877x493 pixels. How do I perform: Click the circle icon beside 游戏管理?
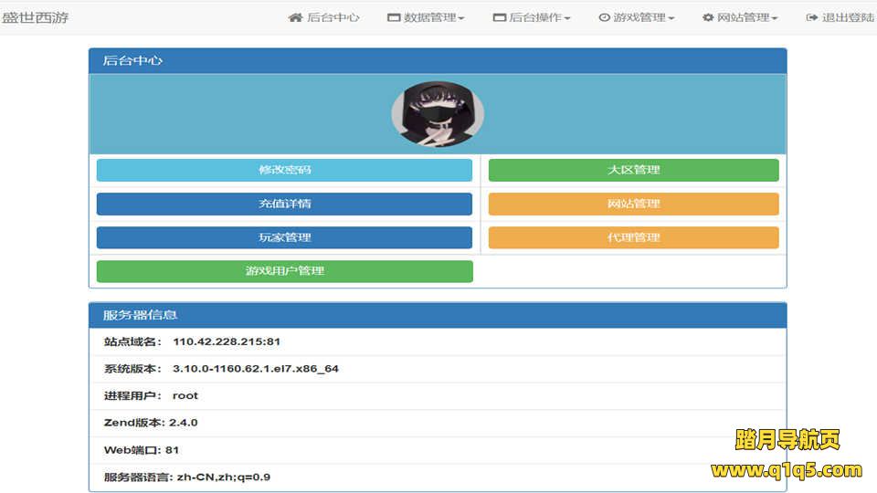tap(604, 17)
